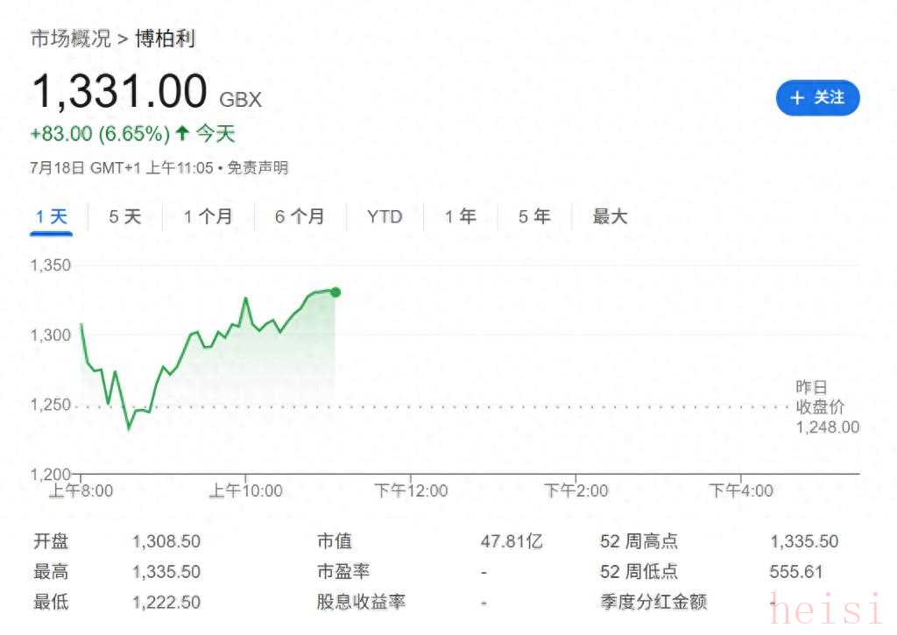The width and height of the screenshot is (897, 635).
Task: Open the 1 个月 range tab
Action: pos(208,217)
